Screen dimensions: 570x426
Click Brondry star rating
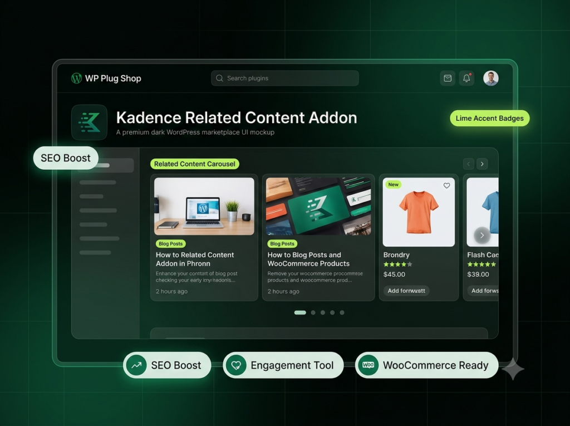tap(397, 265)
